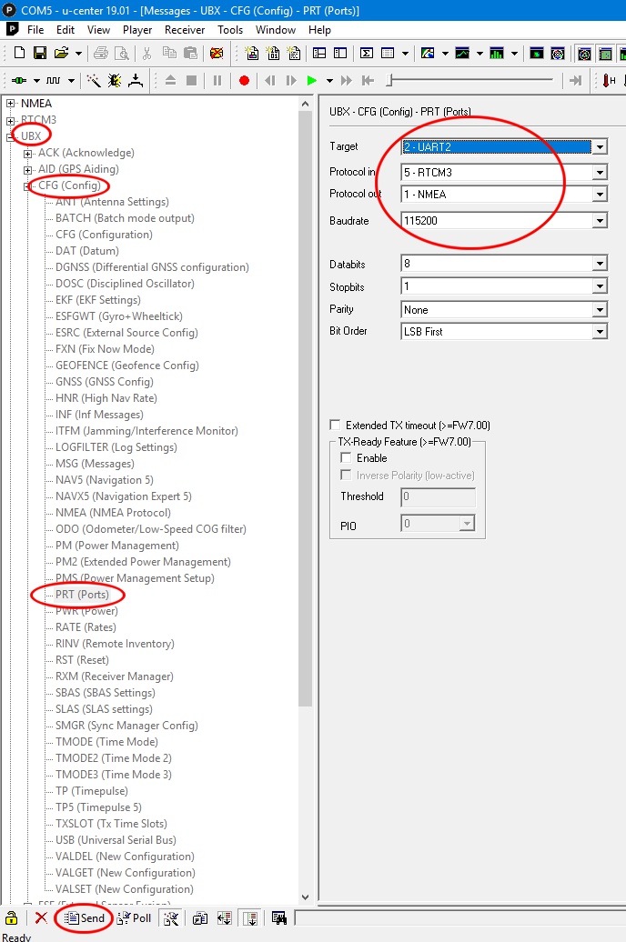The height and width of the screenshot is (942, 626).
Task: Click the Copy icon in toolbar
Action: [169, 54]
